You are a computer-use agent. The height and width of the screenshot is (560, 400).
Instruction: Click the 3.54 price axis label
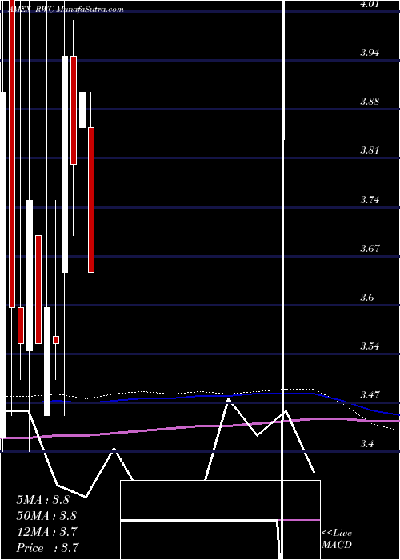(x=370, y=346)
